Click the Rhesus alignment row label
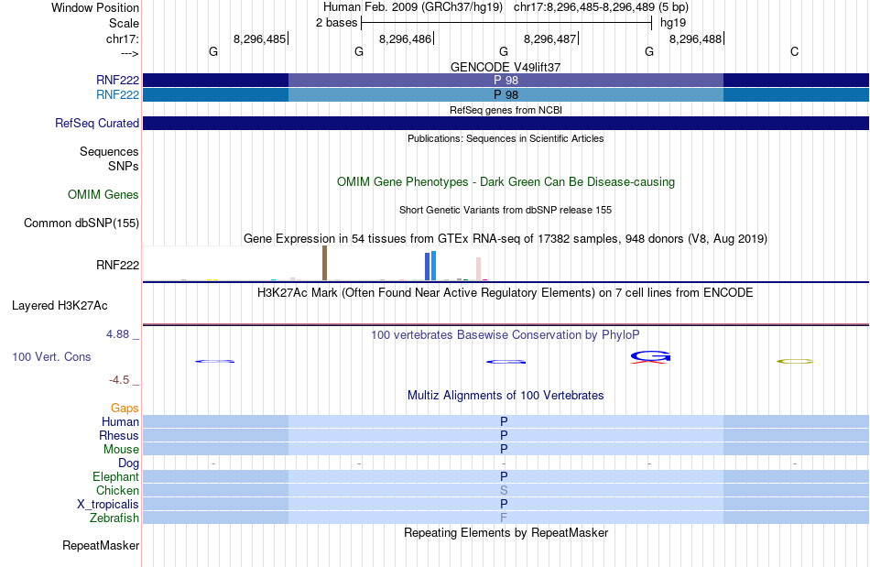870x567 pixels. [x=119, y=435]
